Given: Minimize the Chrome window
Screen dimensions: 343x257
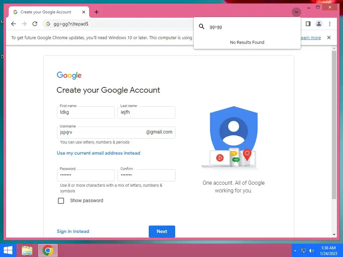Looking at the screenshot, I should [308, 7].
